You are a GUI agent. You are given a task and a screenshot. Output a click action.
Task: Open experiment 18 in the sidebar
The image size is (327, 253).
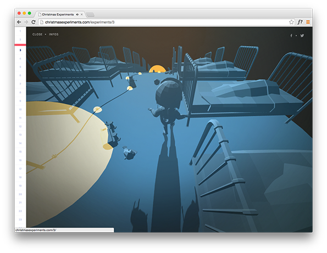point(20,177)
